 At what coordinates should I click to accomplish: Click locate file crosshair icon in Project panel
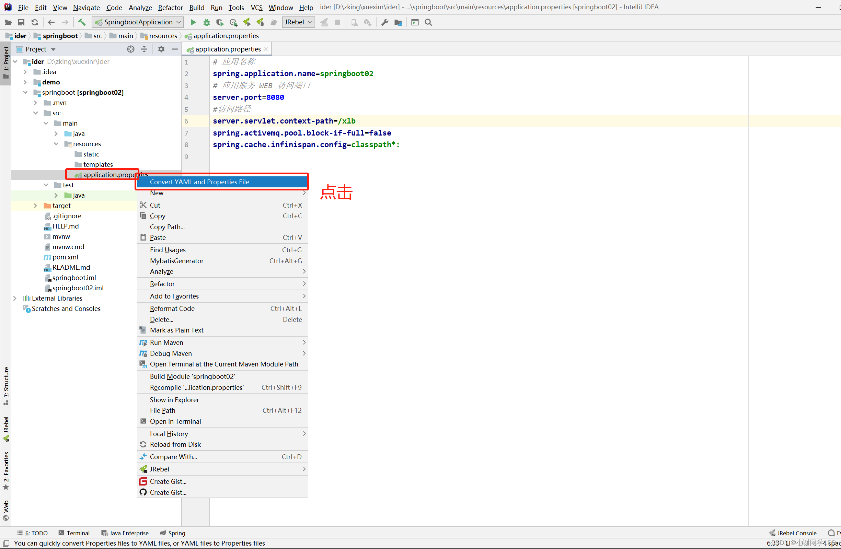click(x=131, y=49)
